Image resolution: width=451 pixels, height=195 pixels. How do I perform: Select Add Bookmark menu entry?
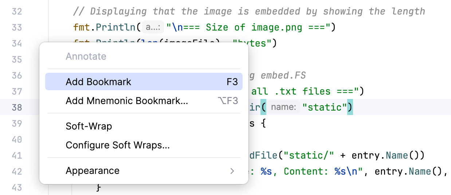coord(144,82)
